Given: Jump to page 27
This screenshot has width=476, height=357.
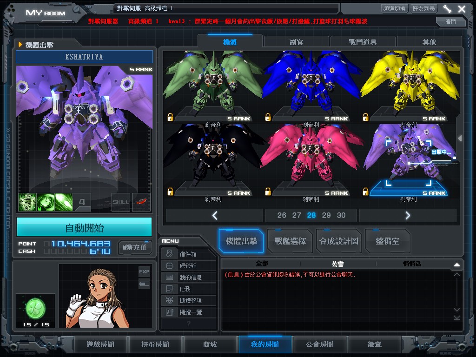Looking at the screenshot, I should coord(297,215).
